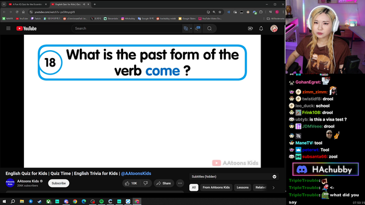Launch Steam from the taskbar
This screenshot has width=365, height=205.
pos(39,201)
